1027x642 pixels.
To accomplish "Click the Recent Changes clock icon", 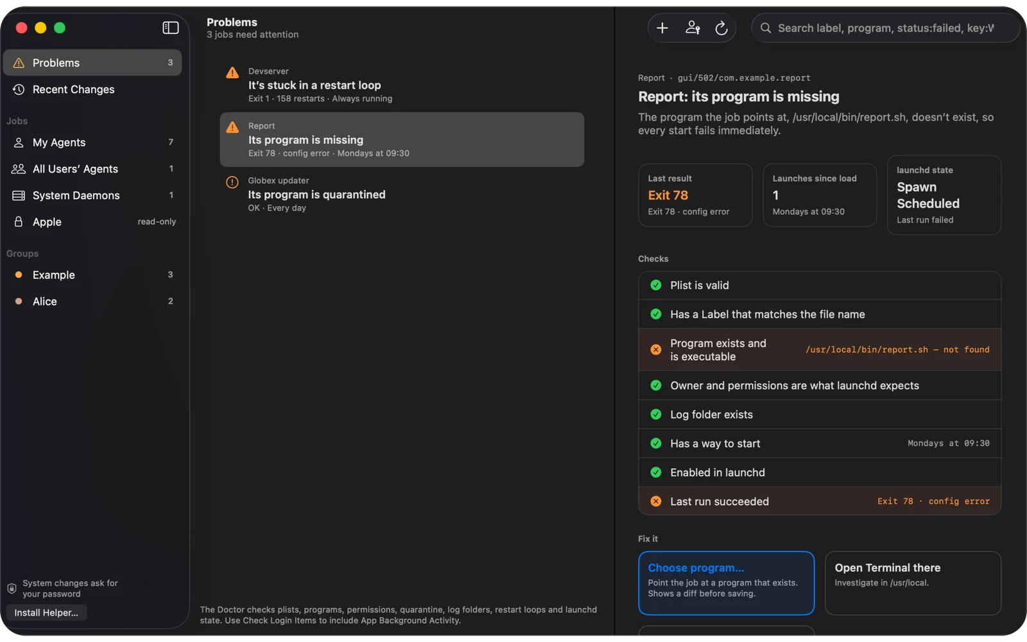I will [x=19, y=89].
